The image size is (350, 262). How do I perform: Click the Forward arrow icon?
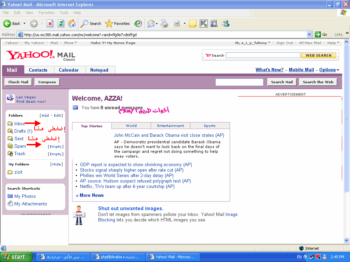coord(34,24)
